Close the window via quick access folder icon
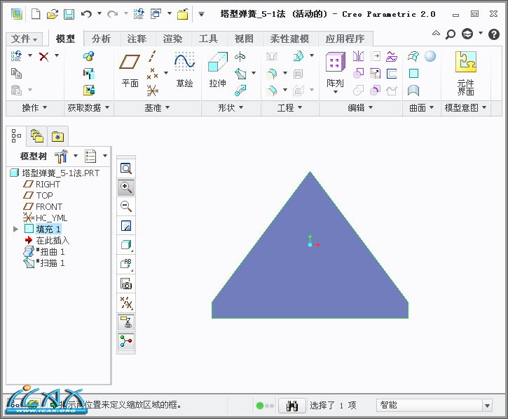This screenshot has height=419, width=508. [183, 14]
